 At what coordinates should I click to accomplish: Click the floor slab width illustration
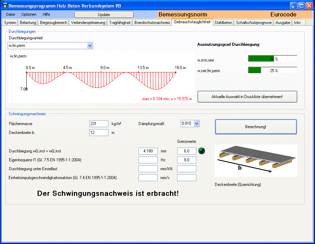click(255, 160)
